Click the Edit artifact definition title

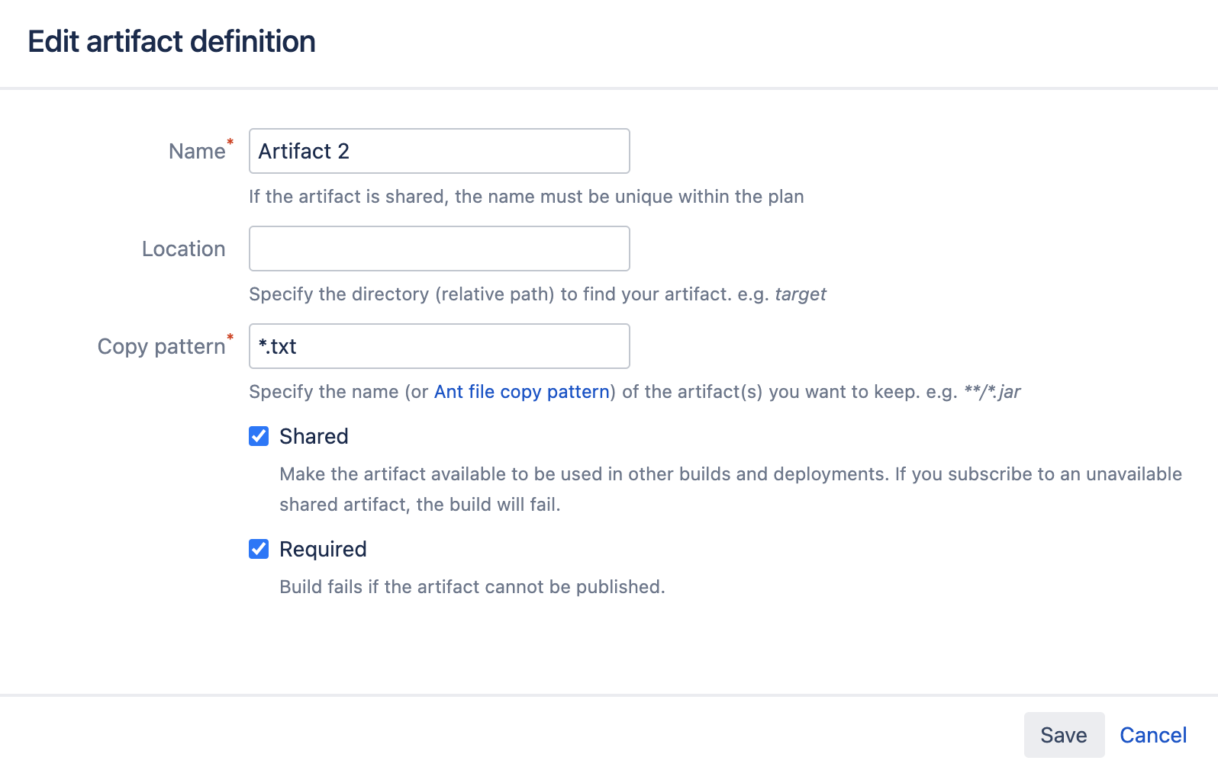coord(171,42)
